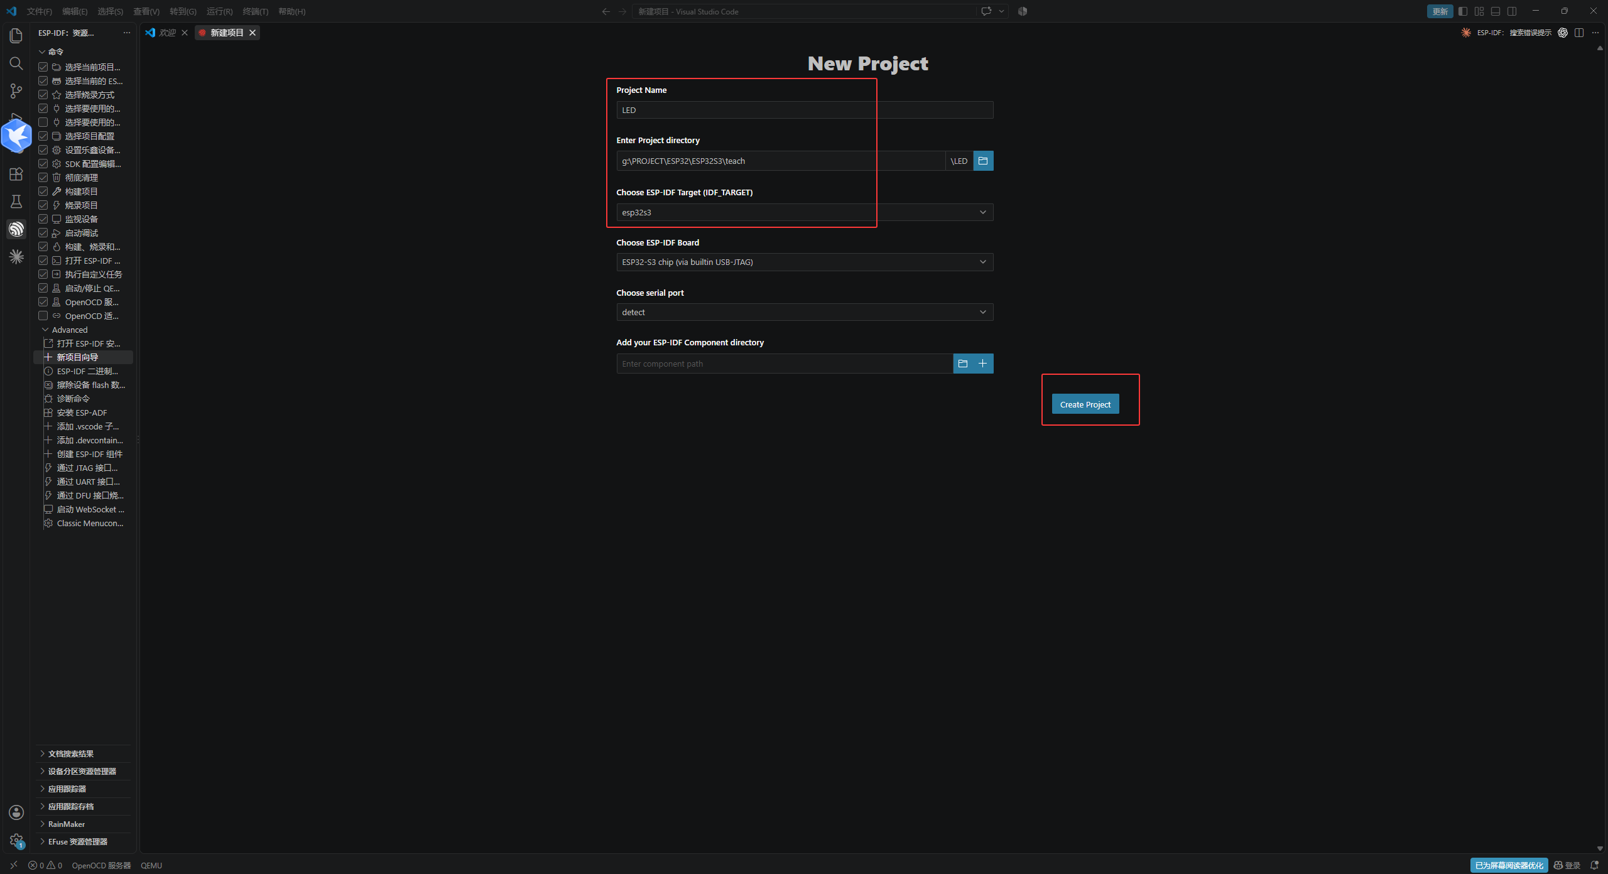Screen dimensions: 1608x874
Task: Open the Source Control icon
Action: 16,91
